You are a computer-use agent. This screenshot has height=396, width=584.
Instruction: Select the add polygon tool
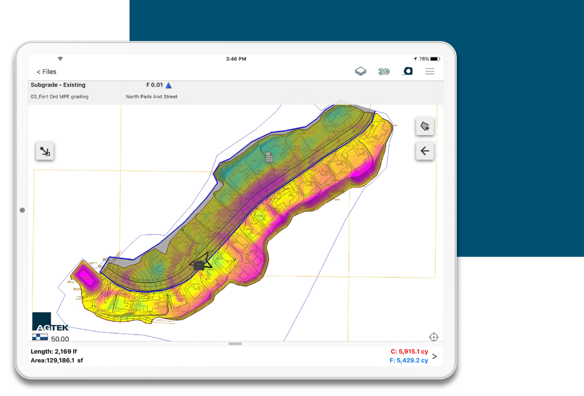click(x=425, y=126)
